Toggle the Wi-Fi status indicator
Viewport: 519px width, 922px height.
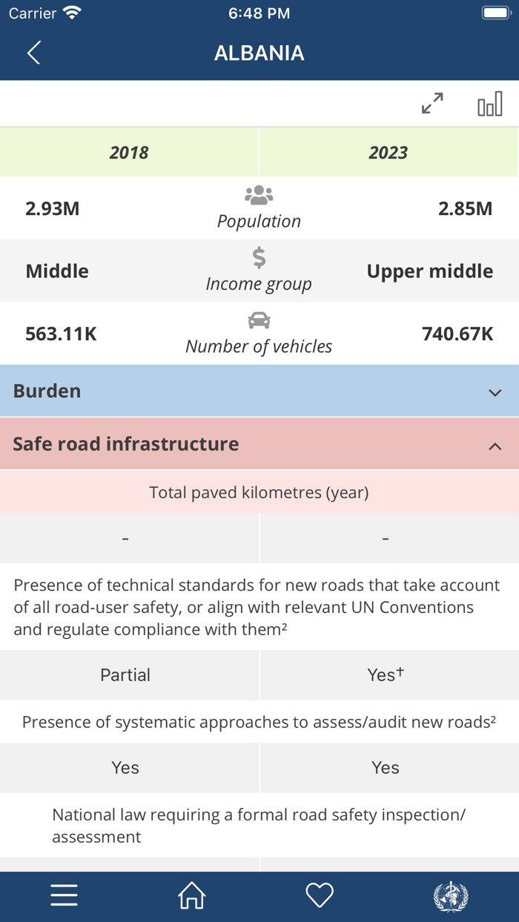coord(72,13)
